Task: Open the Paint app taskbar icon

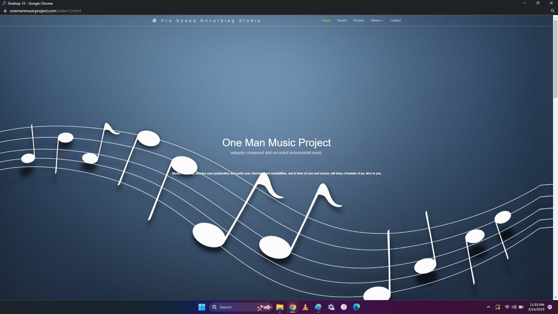Action: (318, 307)
